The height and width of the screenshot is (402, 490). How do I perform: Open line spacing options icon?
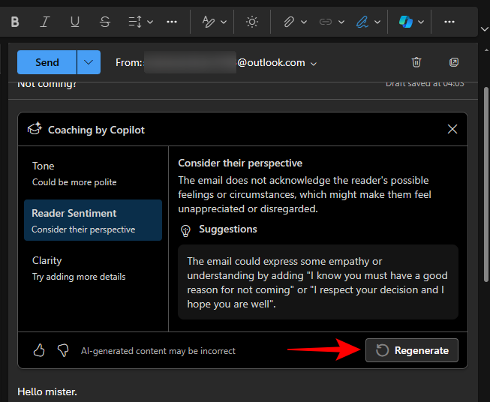click(x=135, y=22)
